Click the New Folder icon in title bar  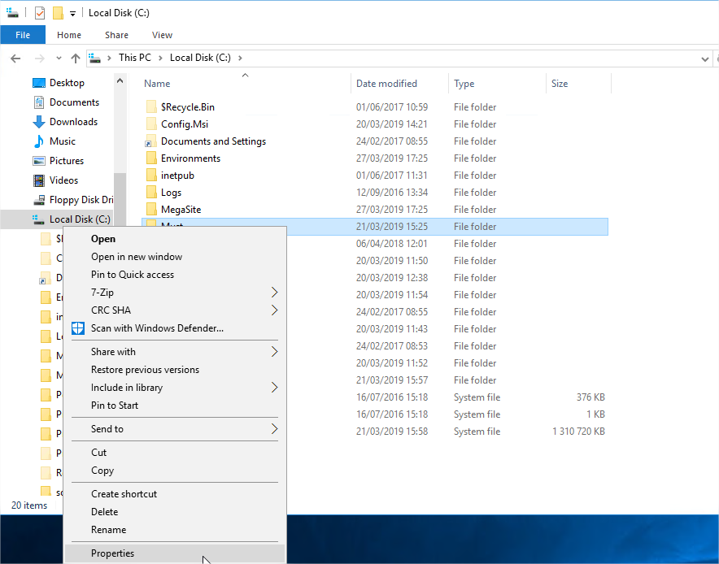point(57,13)
